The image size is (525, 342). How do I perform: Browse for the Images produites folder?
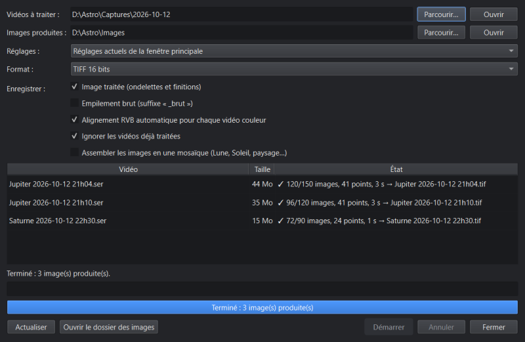tap(441, 32)
